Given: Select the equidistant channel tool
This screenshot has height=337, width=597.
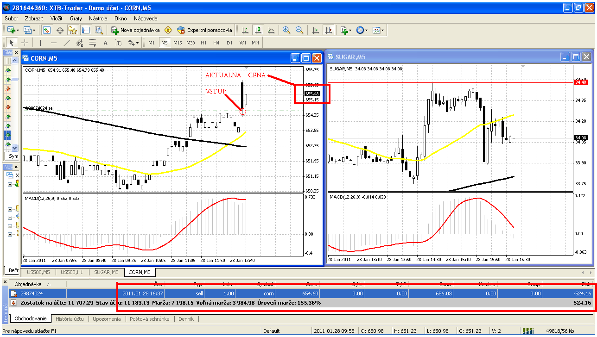Looking at the screenshot, I should [x=80, y=43].
